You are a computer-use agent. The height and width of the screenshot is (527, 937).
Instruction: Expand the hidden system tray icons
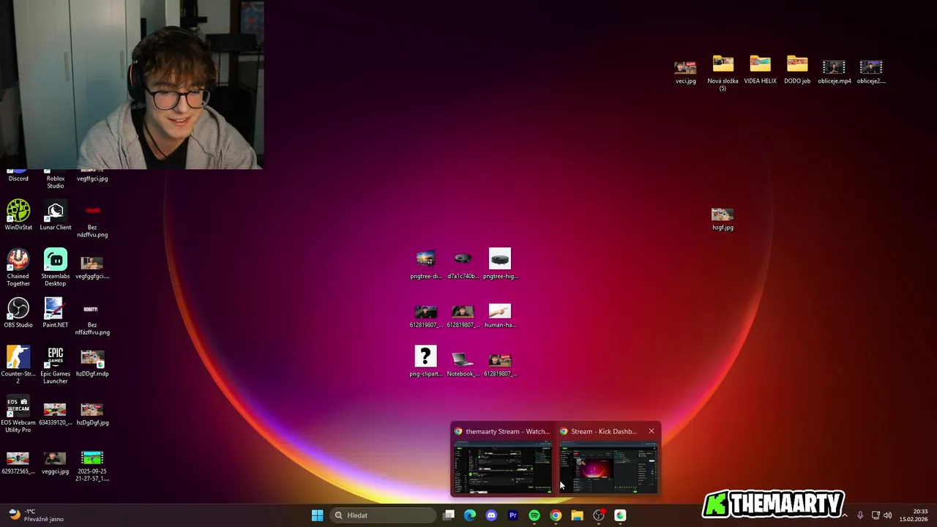844,515
